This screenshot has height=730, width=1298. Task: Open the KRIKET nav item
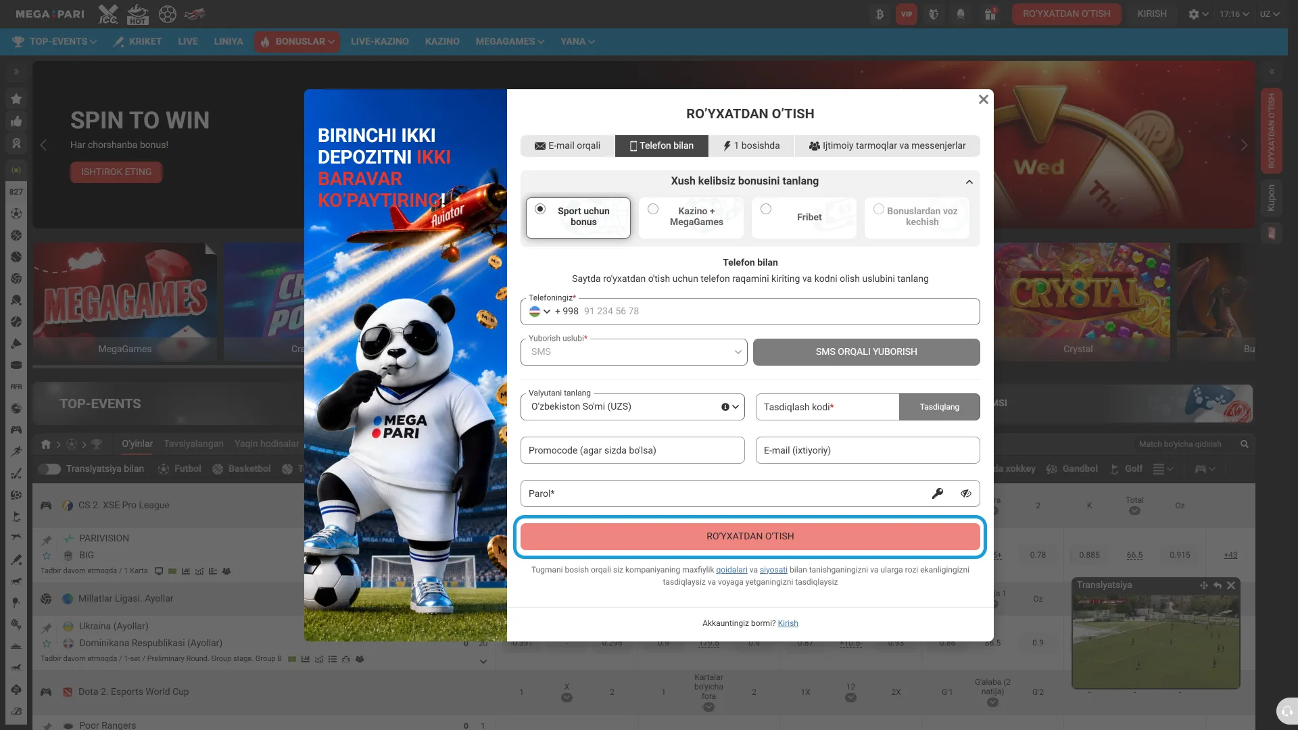tap(137, 41)
